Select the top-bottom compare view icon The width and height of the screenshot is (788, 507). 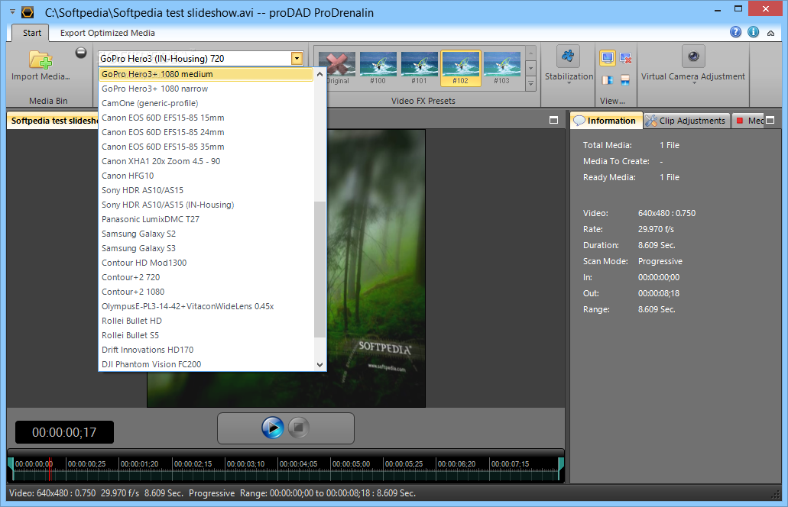pos(626,80)
